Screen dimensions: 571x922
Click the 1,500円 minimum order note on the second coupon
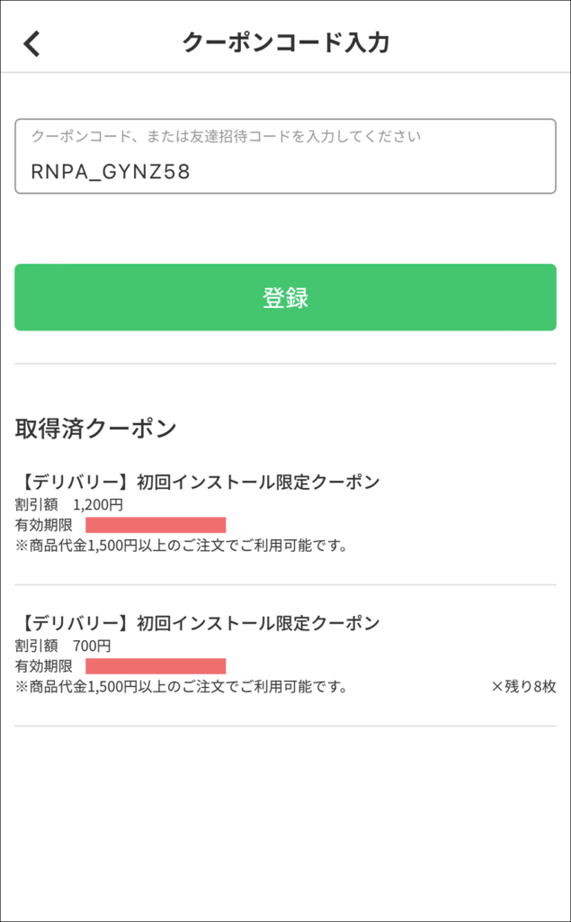[182, 687]
